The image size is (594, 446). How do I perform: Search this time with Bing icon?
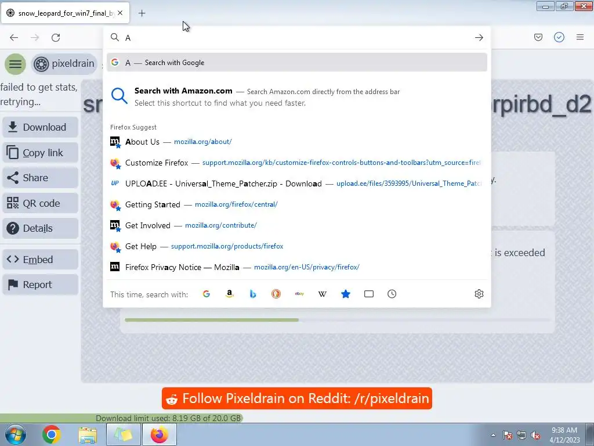(x=253, y=294)
